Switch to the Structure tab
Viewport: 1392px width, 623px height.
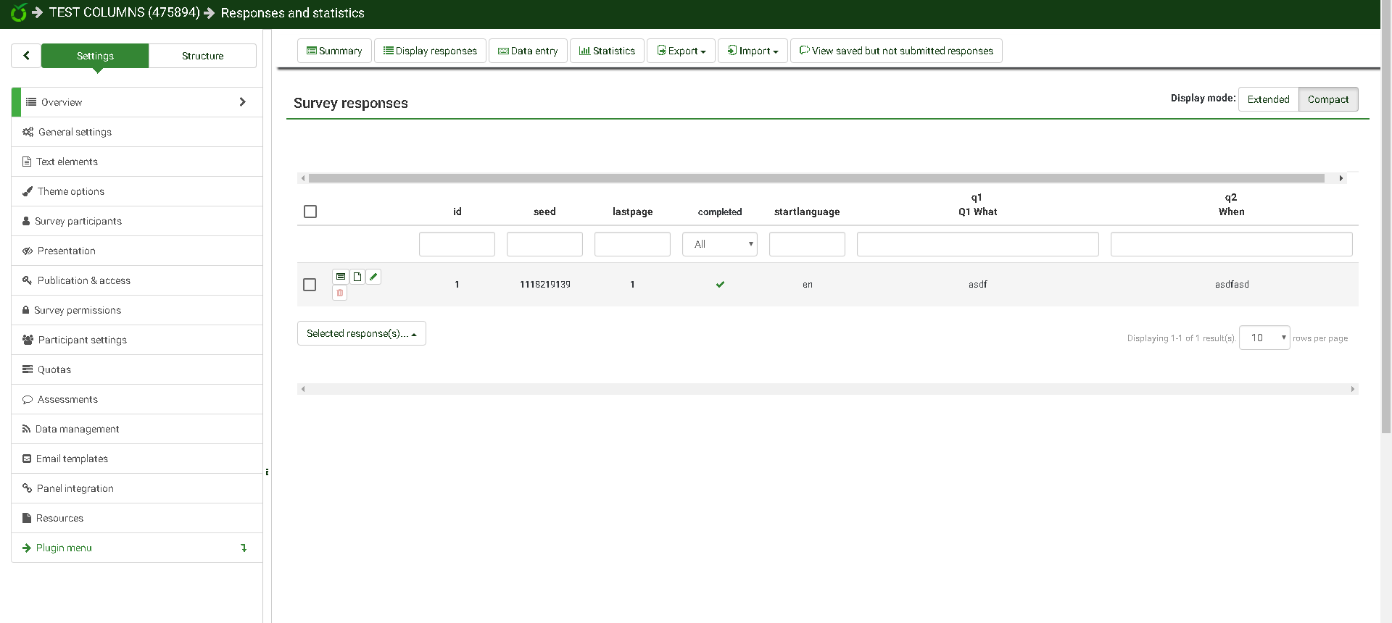[x=202, y=56]
